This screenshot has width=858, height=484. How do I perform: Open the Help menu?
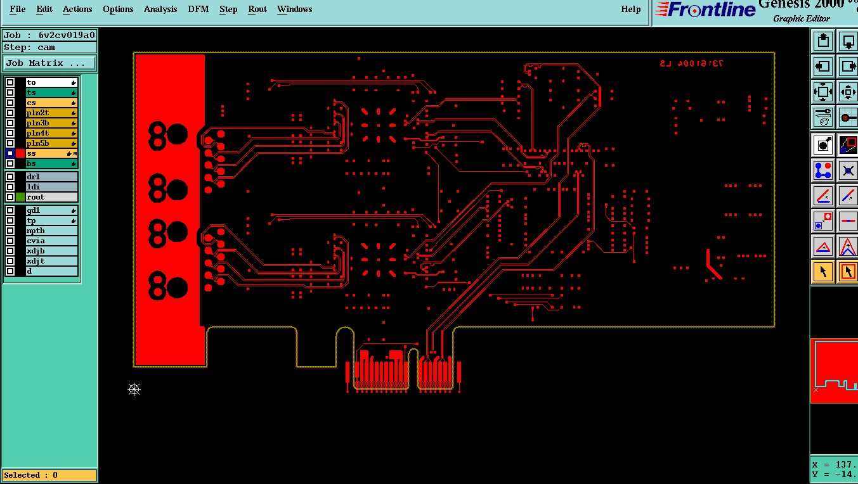(x=631, y=9)
